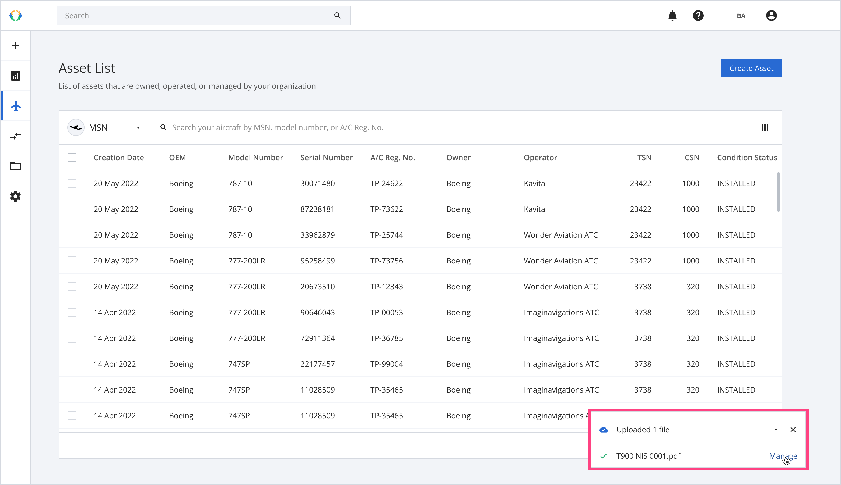Sort by OEM column header
The height and width of the screenshot is (485, 841).
coord(177,158)
